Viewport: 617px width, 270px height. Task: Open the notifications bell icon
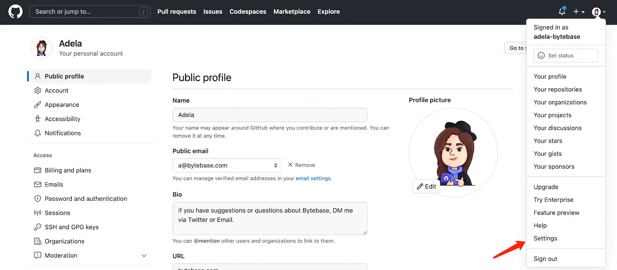click(561, 12)
